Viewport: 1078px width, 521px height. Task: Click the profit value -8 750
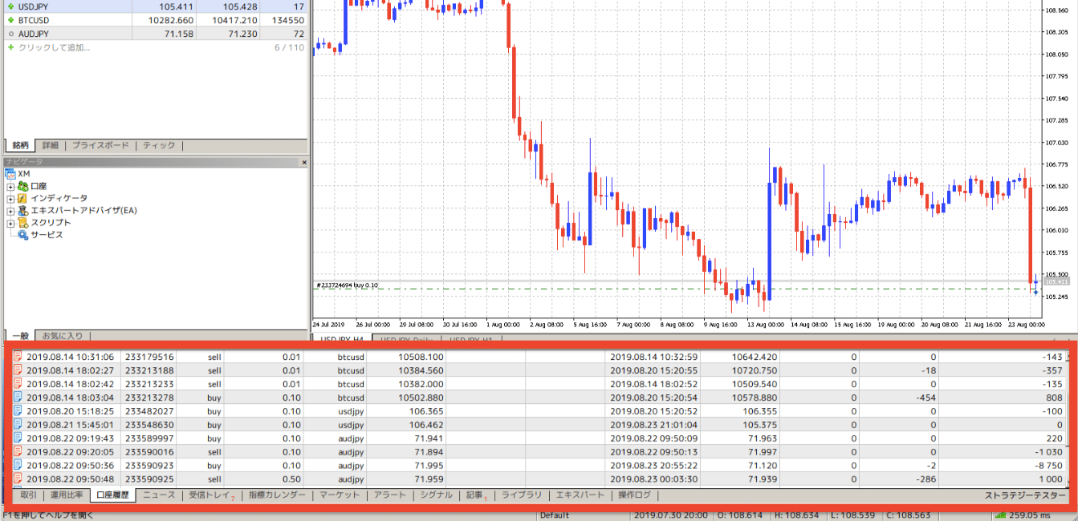pyautogui.click(x=1047, y=466)
